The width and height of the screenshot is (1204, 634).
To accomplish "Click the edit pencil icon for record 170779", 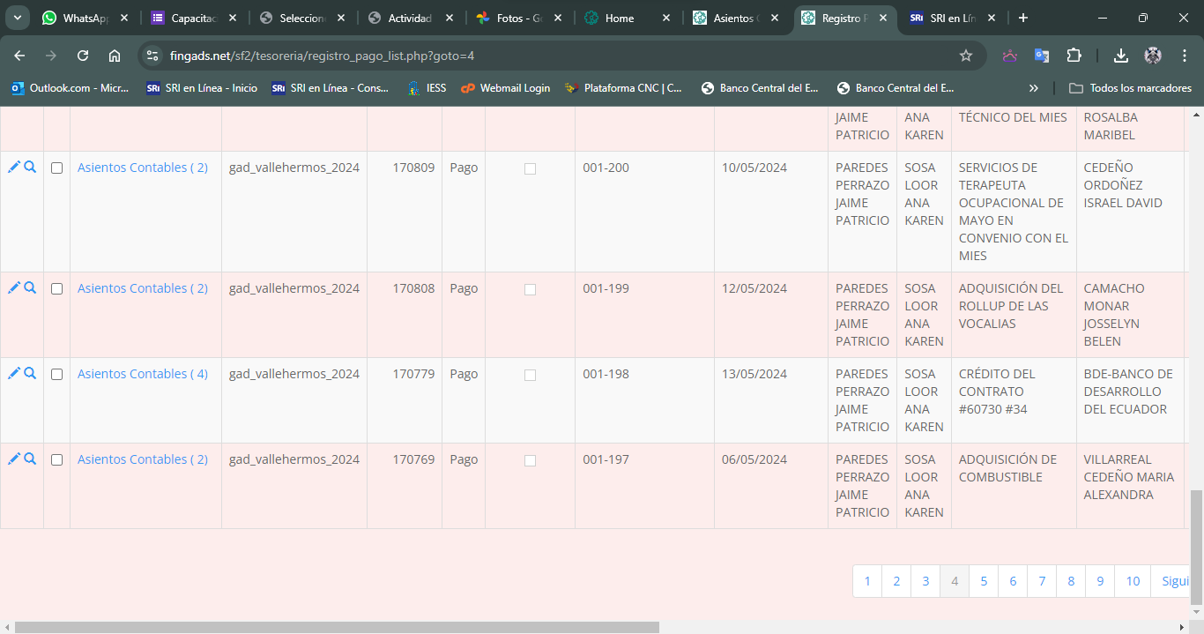I will [x=13, y=374].
